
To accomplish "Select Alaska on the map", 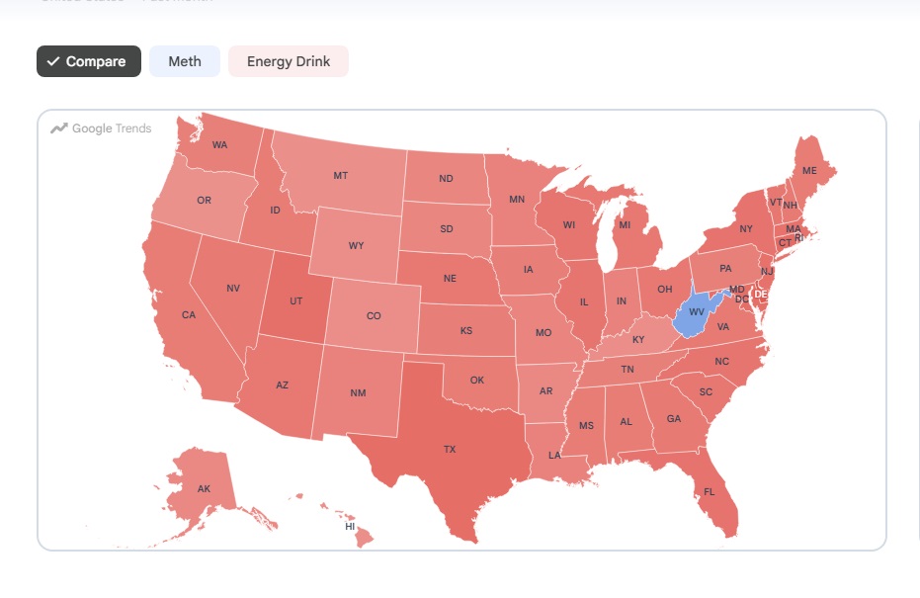I will tap(204, 488).
